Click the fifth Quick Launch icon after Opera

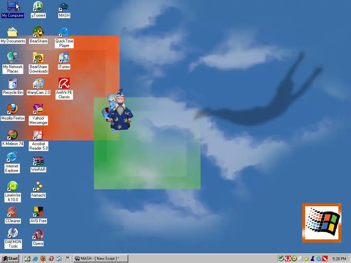59,259
